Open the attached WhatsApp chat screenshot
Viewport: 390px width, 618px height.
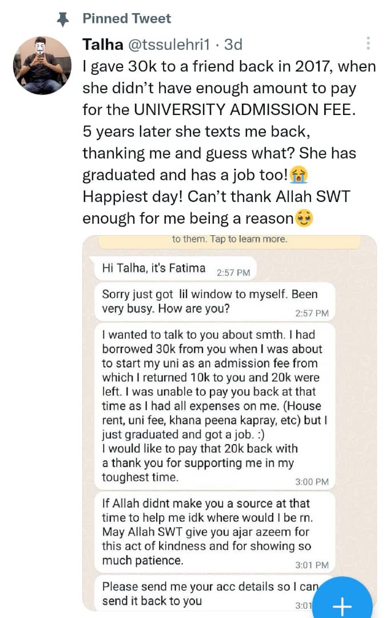(x=229, y=422)
